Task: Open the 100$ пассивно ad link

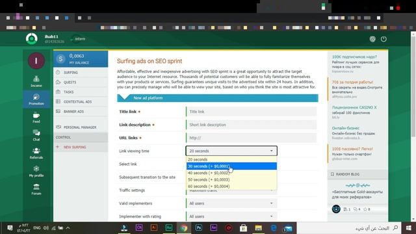Action: (352, 149)
